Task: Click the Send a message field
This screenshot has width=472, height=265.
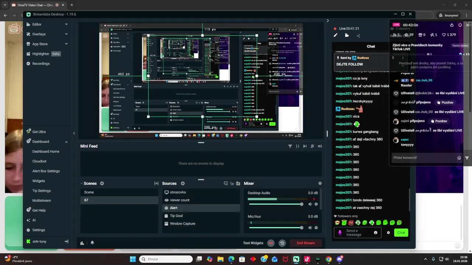Action: click(x=357, y=233)
